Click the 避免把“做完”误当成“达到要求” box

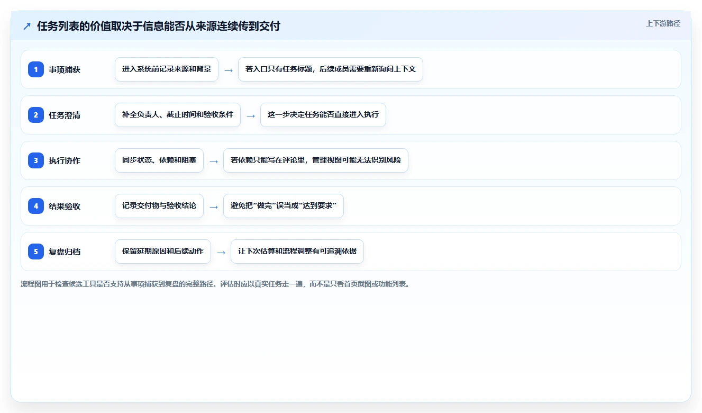tap(284, 206)
